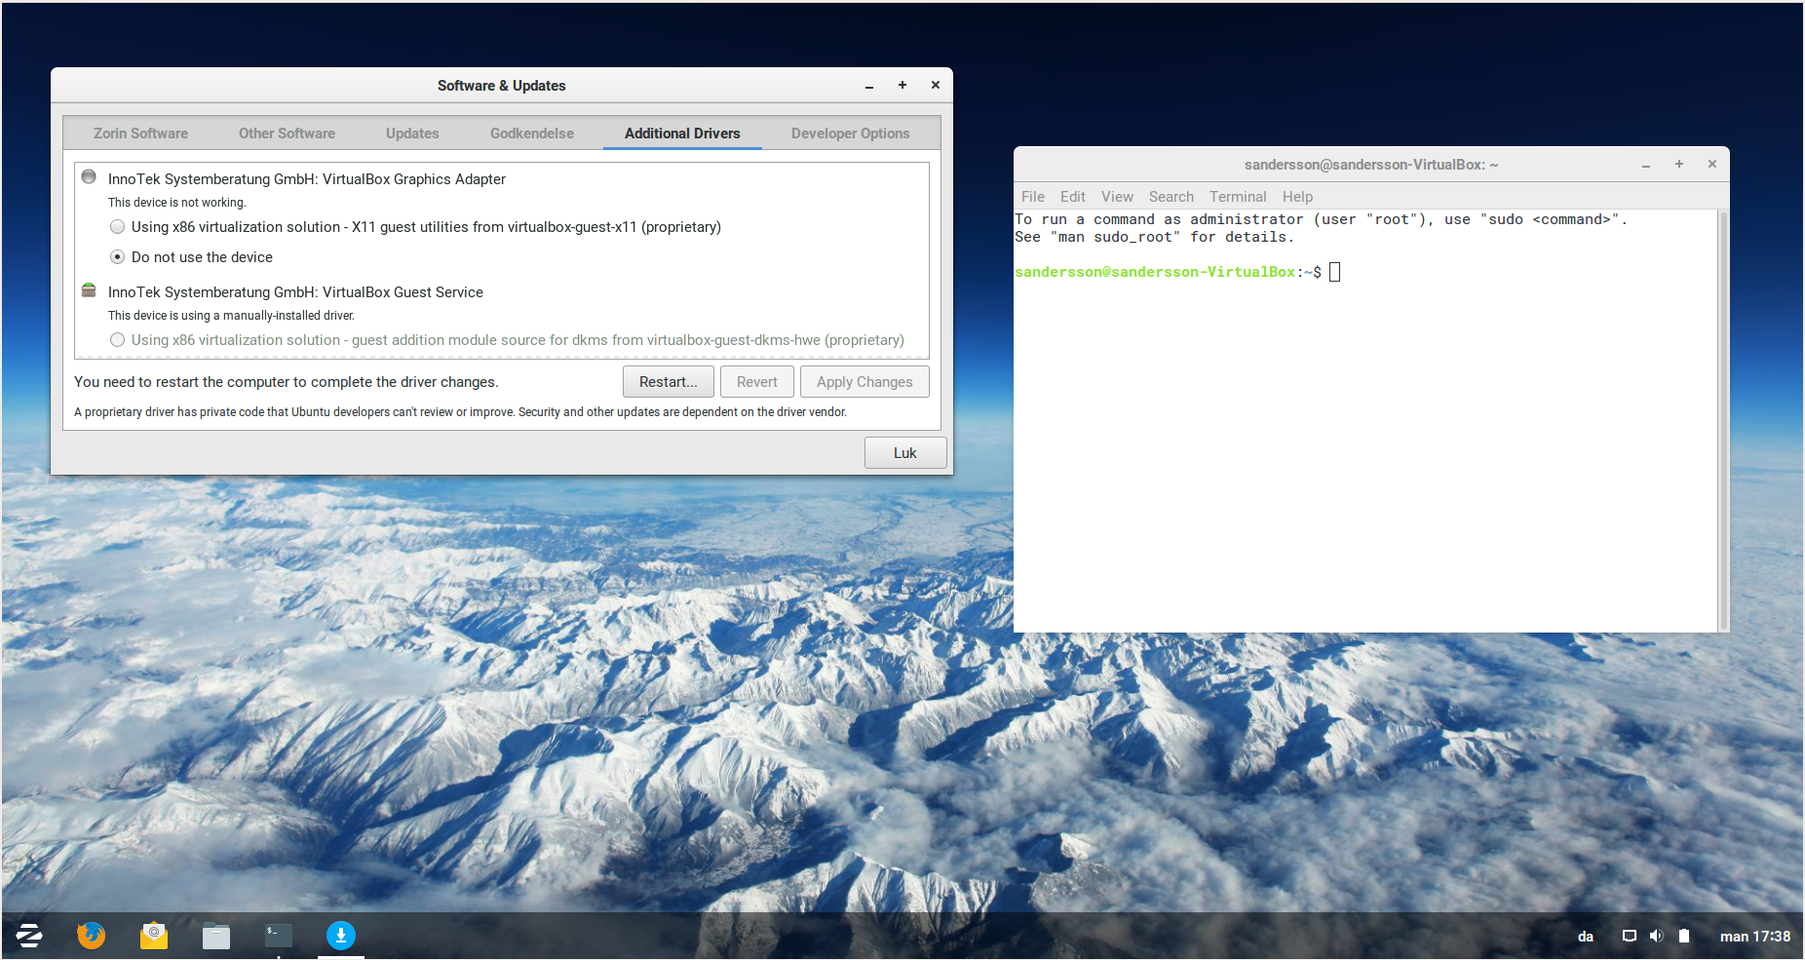Click the proprietary driver notice text

pyautogui.click(x=460, y=412)
